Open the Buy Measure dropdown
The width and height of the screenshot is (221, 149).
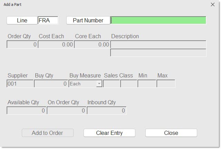[x=99, y=84]
